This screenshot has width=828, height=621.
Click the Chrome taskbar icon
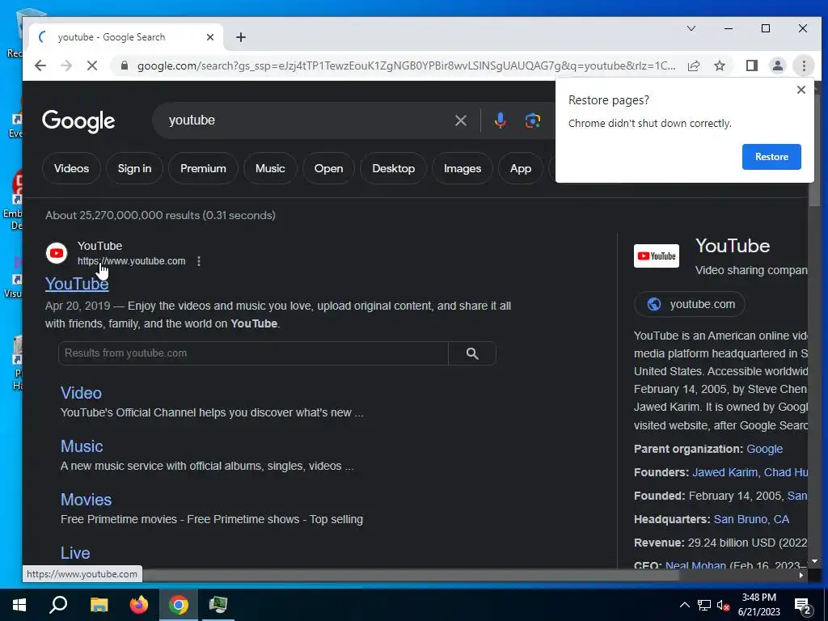179,605
